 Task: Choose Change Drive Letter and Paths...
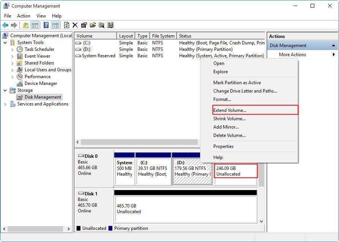coord(249,91)
